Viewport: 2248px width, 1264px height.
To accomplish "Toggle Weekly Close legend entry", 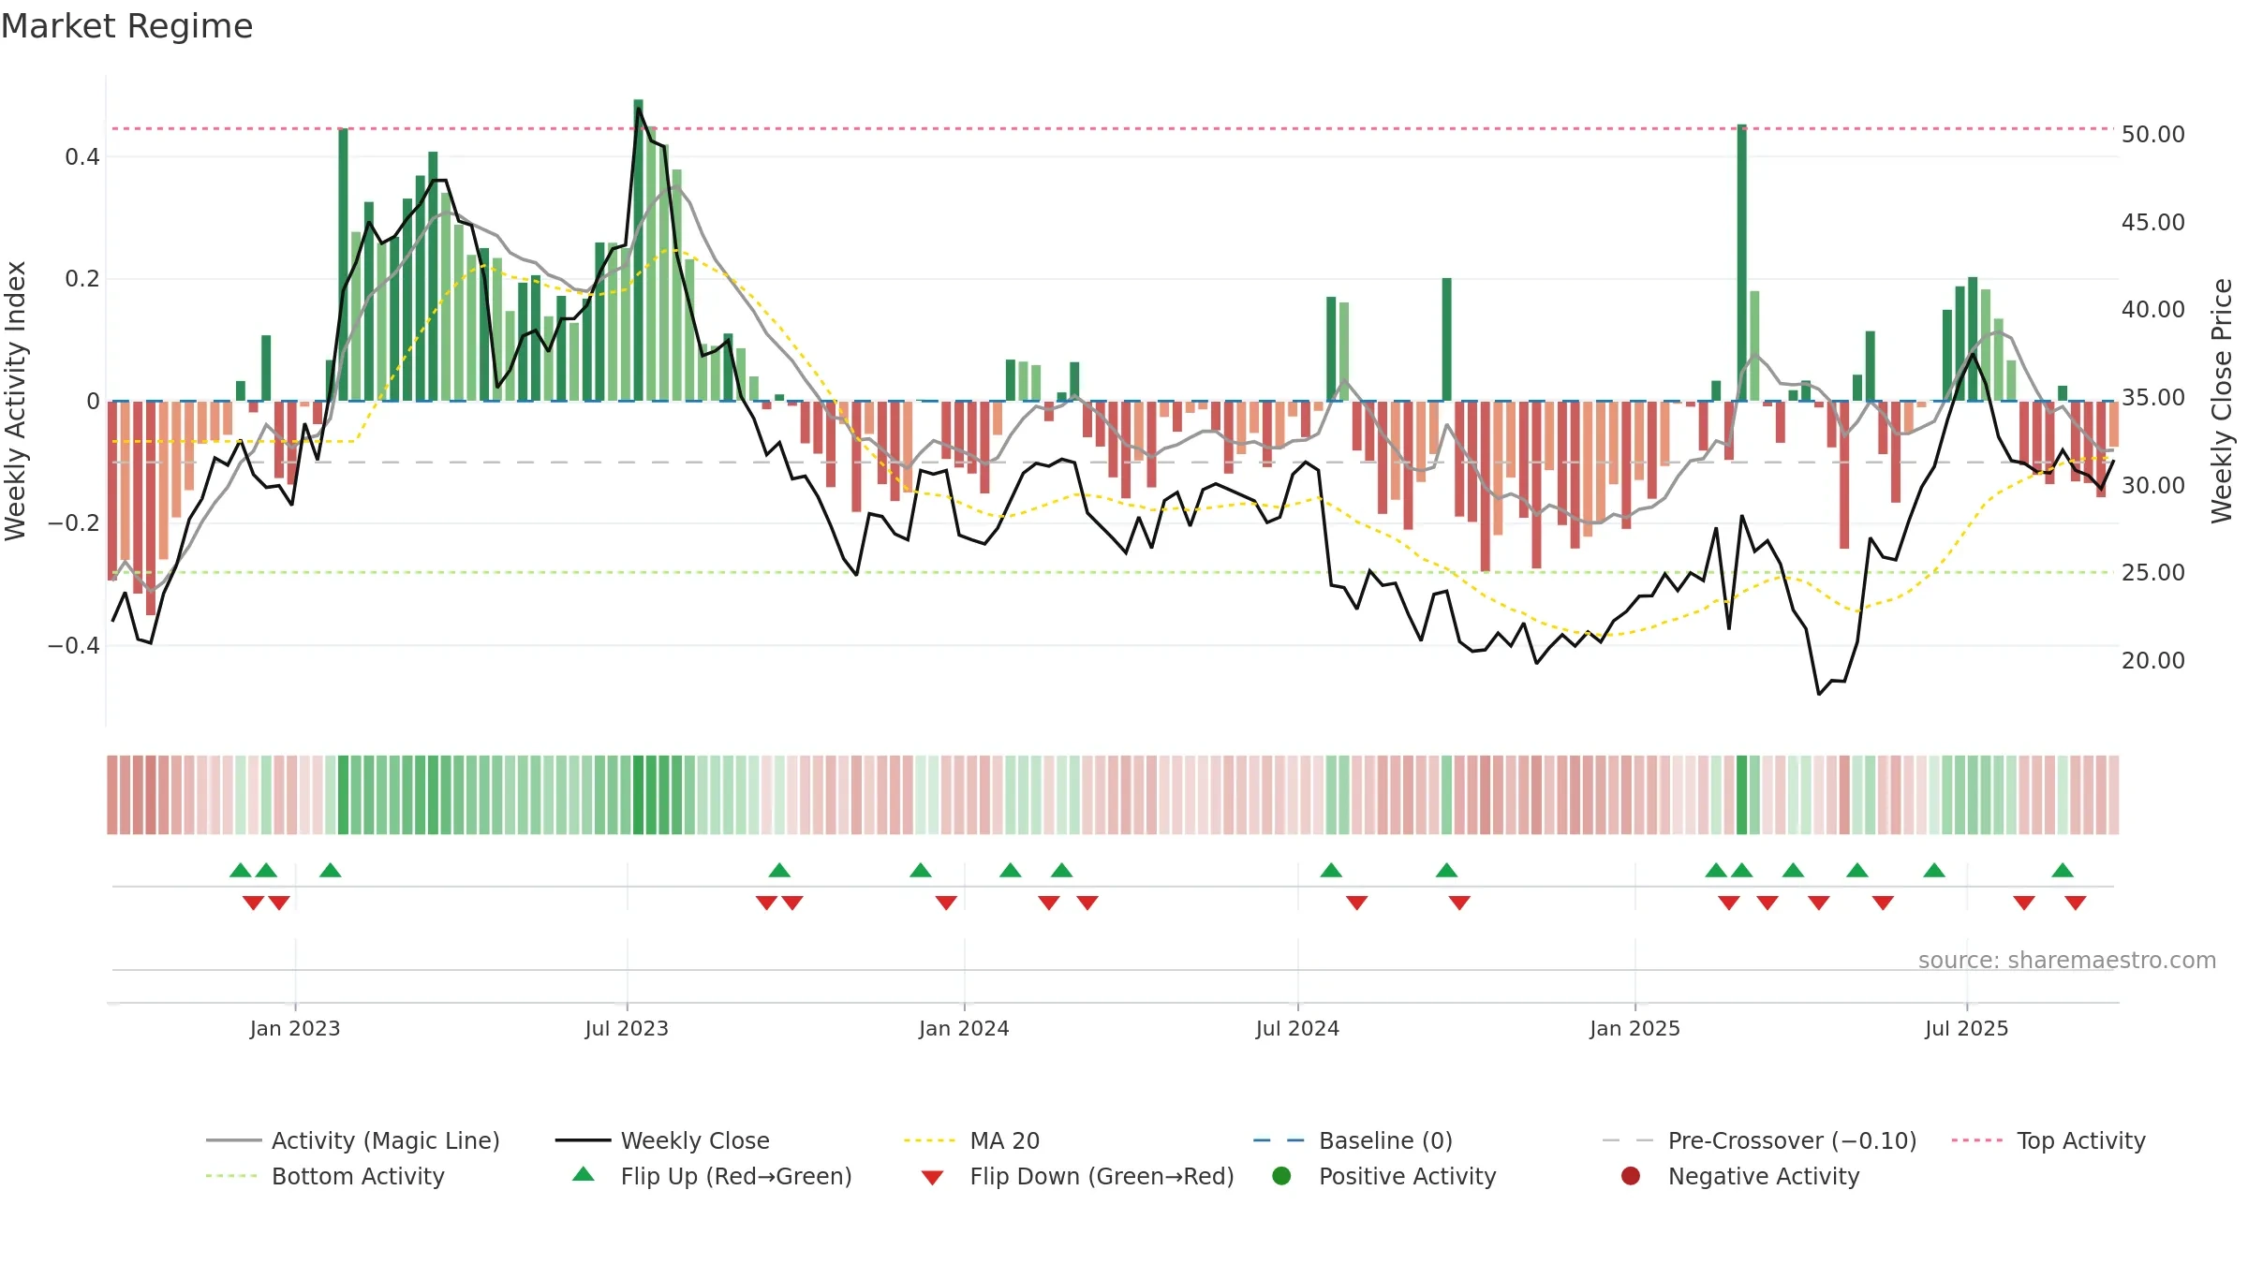I will (x=662, y=1140).
